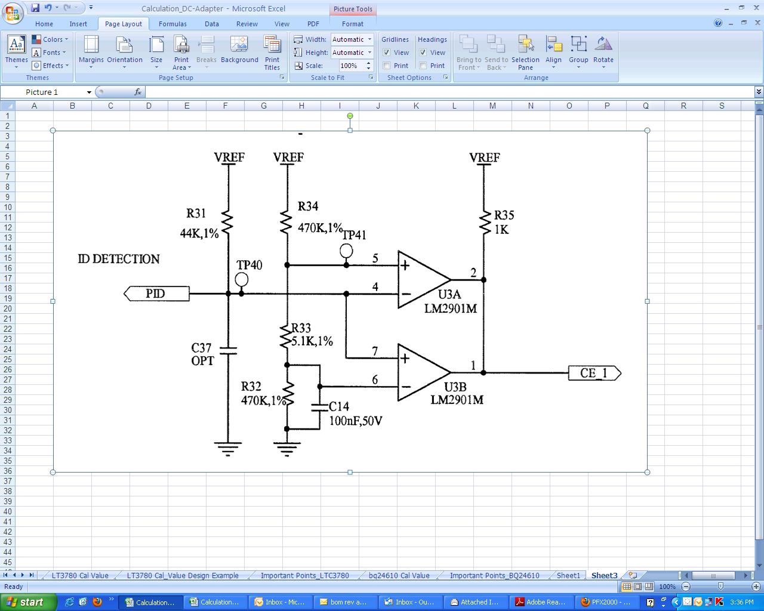Viewport: 764px width, 611px height.
Task: Zoom out with the minus button
Action: [x=686, y=587]
